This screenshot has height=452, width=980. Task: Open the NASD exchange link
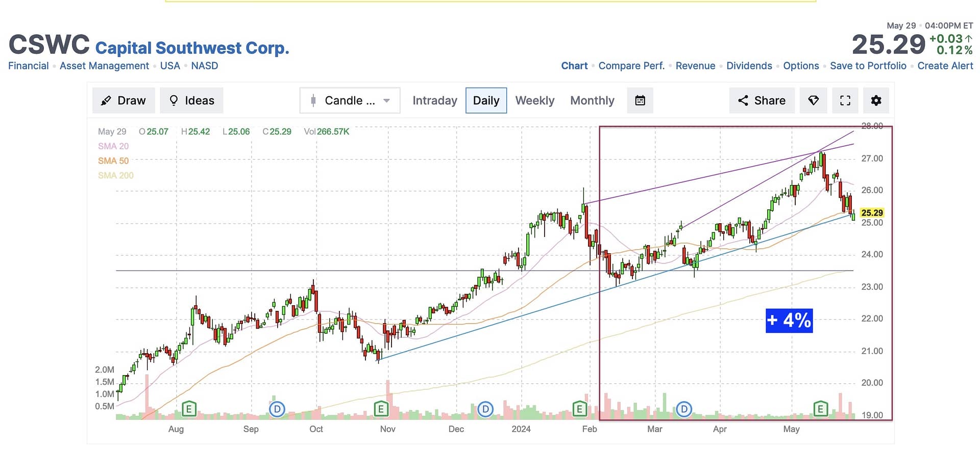[205, 66]
